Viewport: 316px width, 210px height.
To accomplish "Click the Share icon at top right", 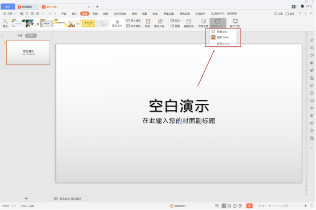I will coord(276,14).
